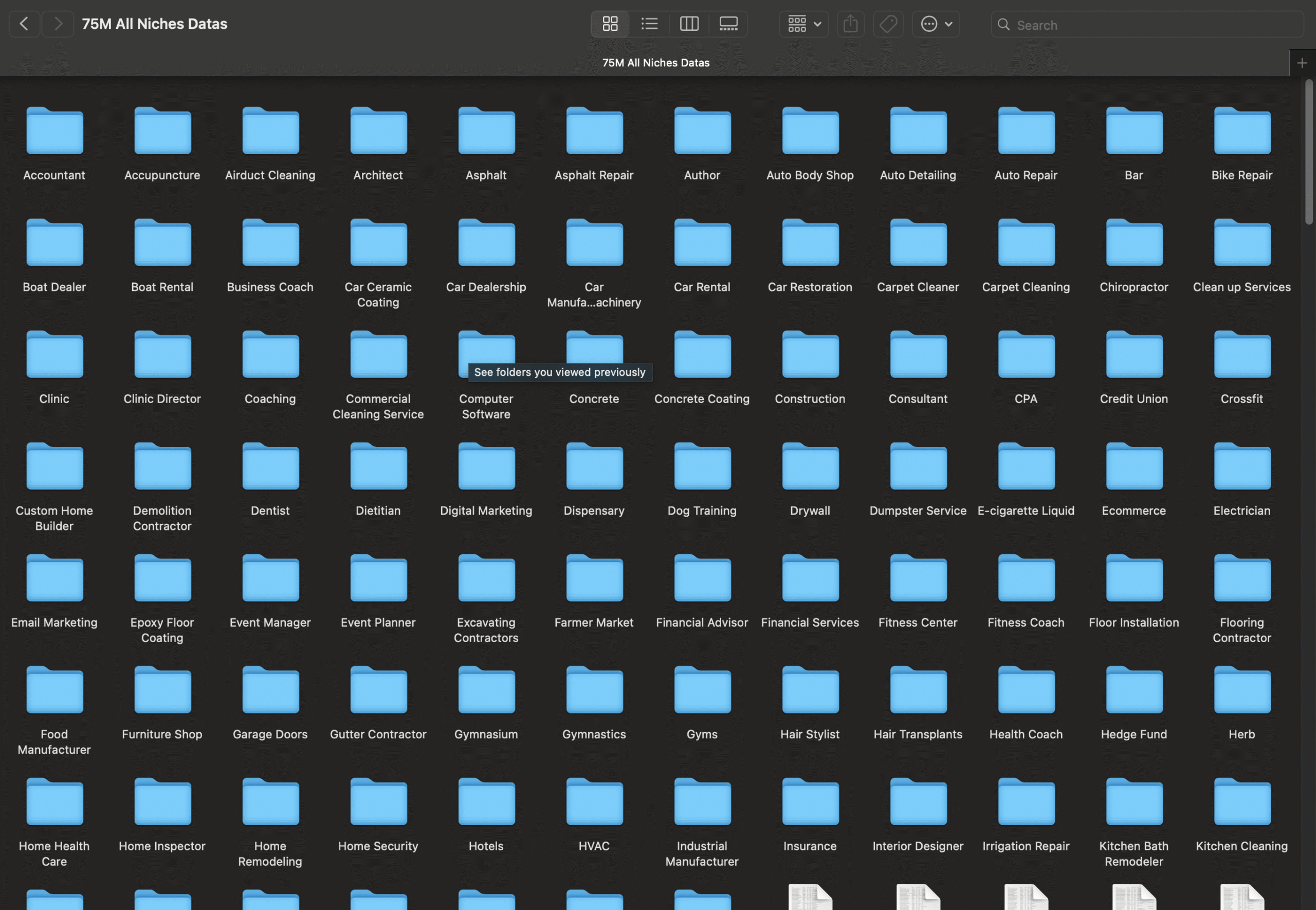Open the Group By dropdown
The width and height of the screenshot is (1316, 910).
pos(803,24)
